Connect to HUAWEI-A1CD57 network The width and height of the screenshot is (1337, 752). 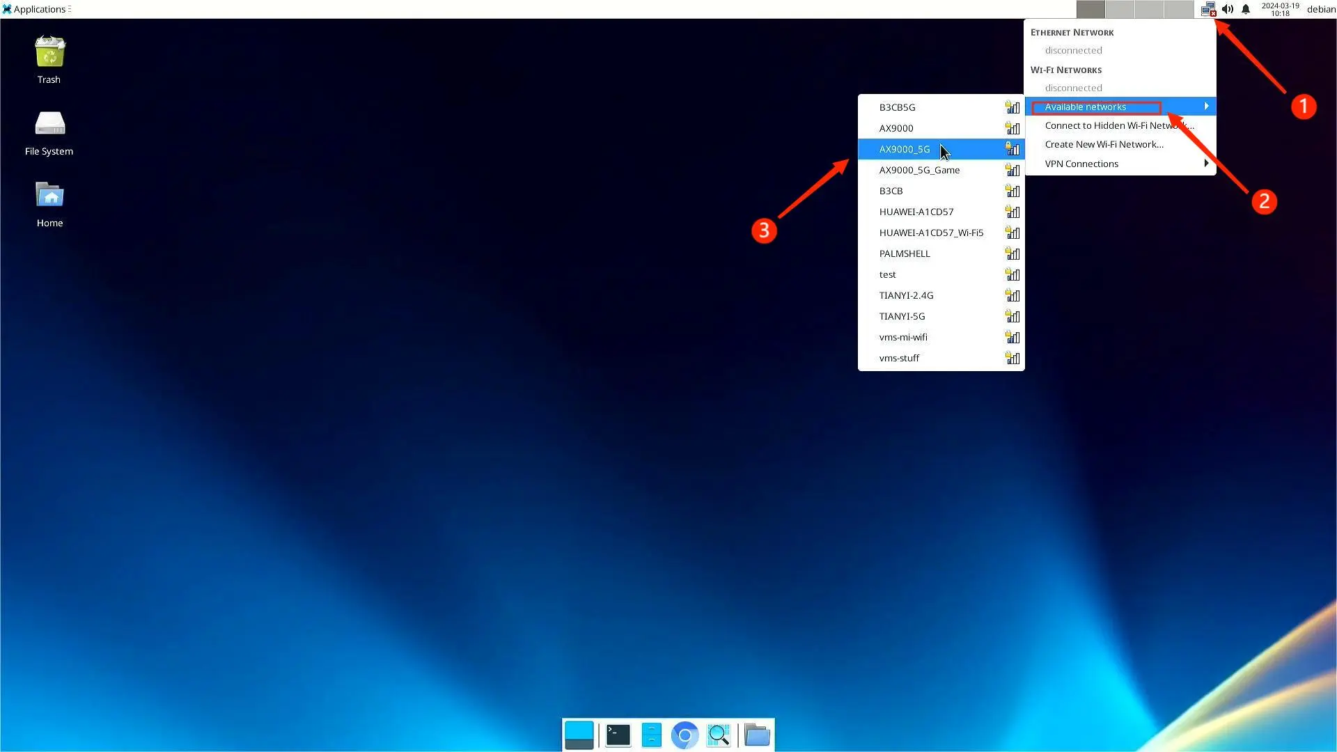click(941, 212)
